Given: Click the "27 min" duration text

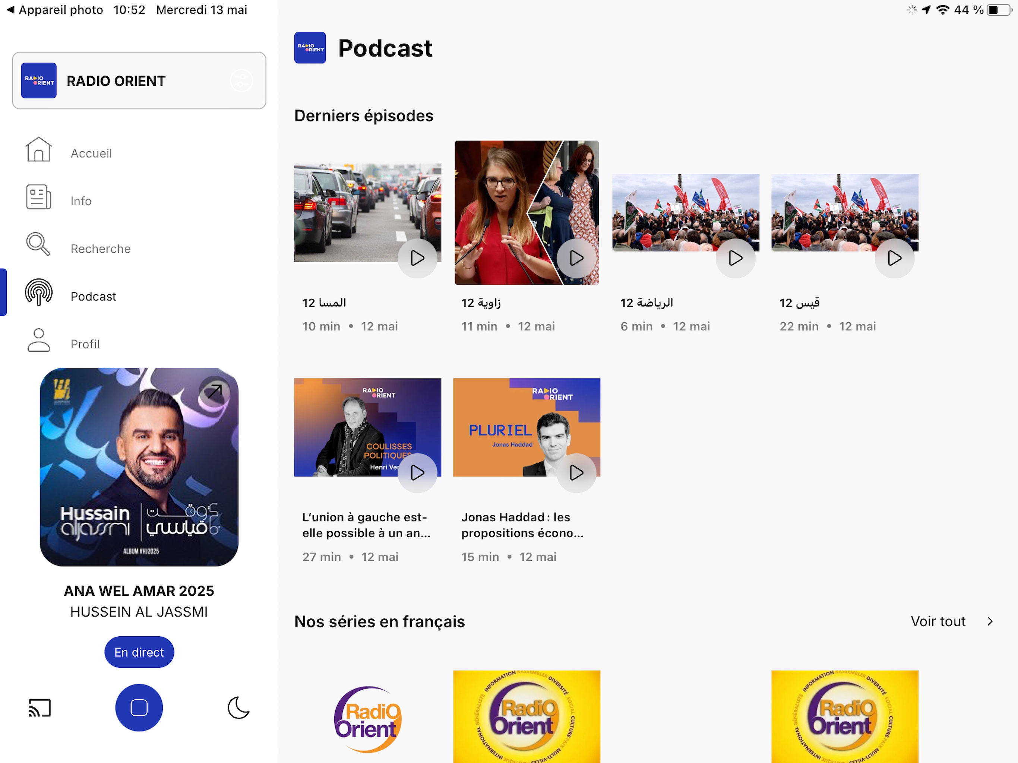Looking at the screenshot, I should tap(322, 557).
